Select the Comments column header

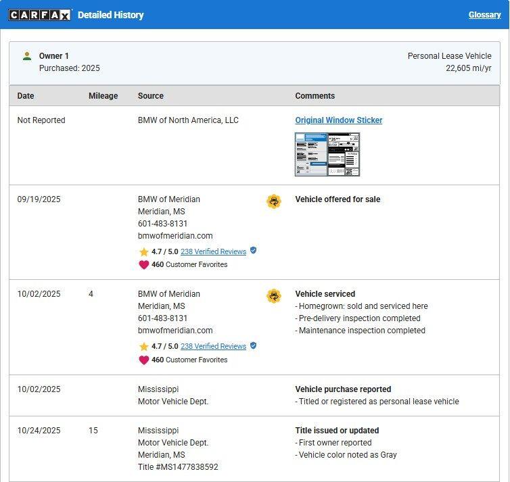pos(315,96)
